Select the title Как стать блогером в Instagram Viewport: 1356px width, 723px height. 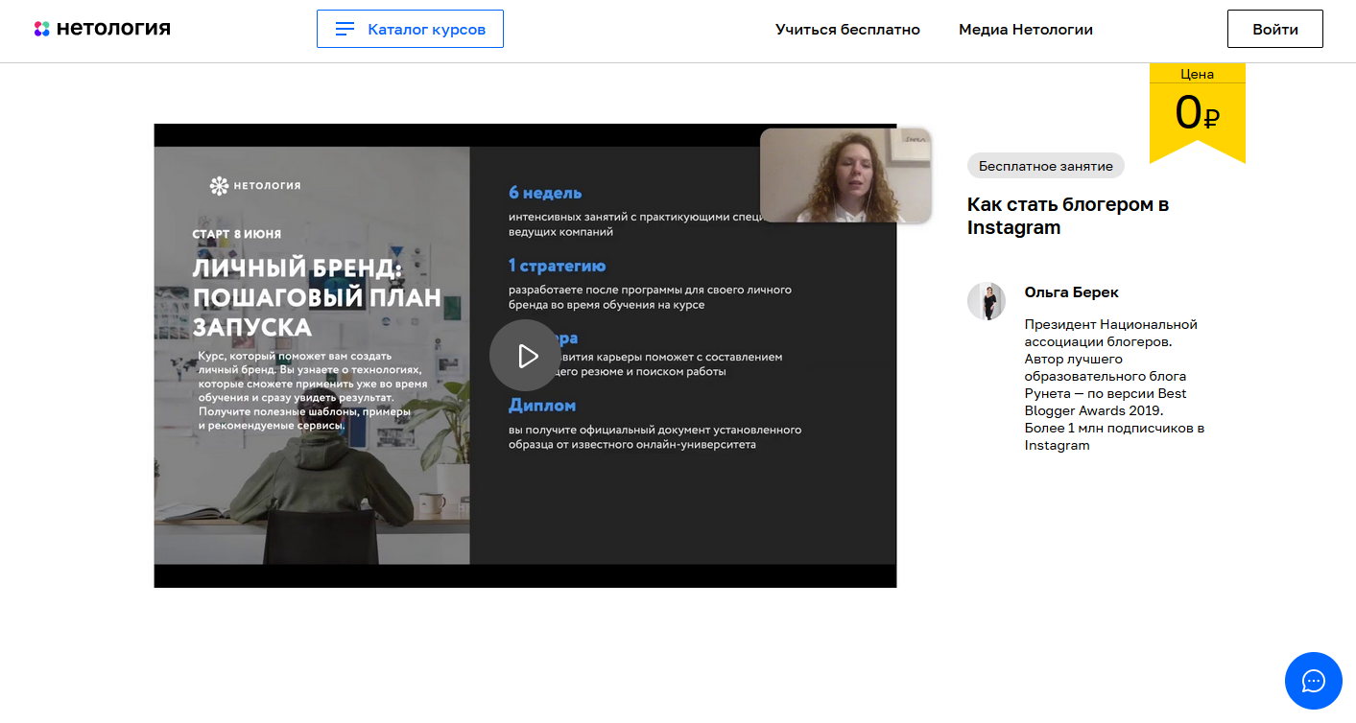[1067, 216]
